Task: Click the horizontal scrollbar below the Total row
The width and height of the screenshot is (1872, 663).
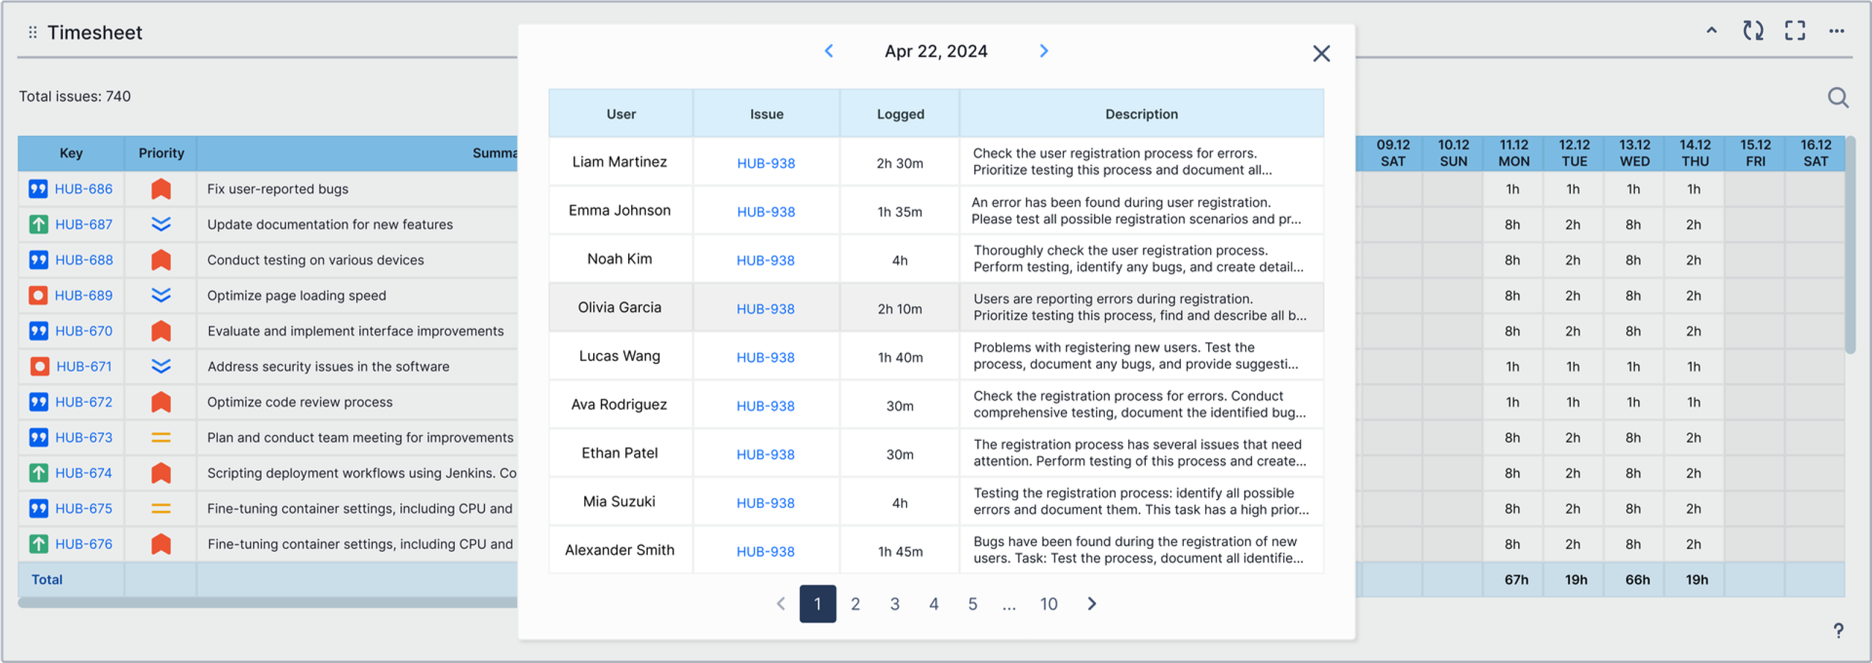Action: [x=268, y=602]
